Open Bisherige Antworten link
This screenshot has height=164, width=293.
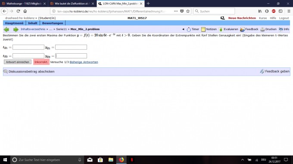click(x=84, y=62)
